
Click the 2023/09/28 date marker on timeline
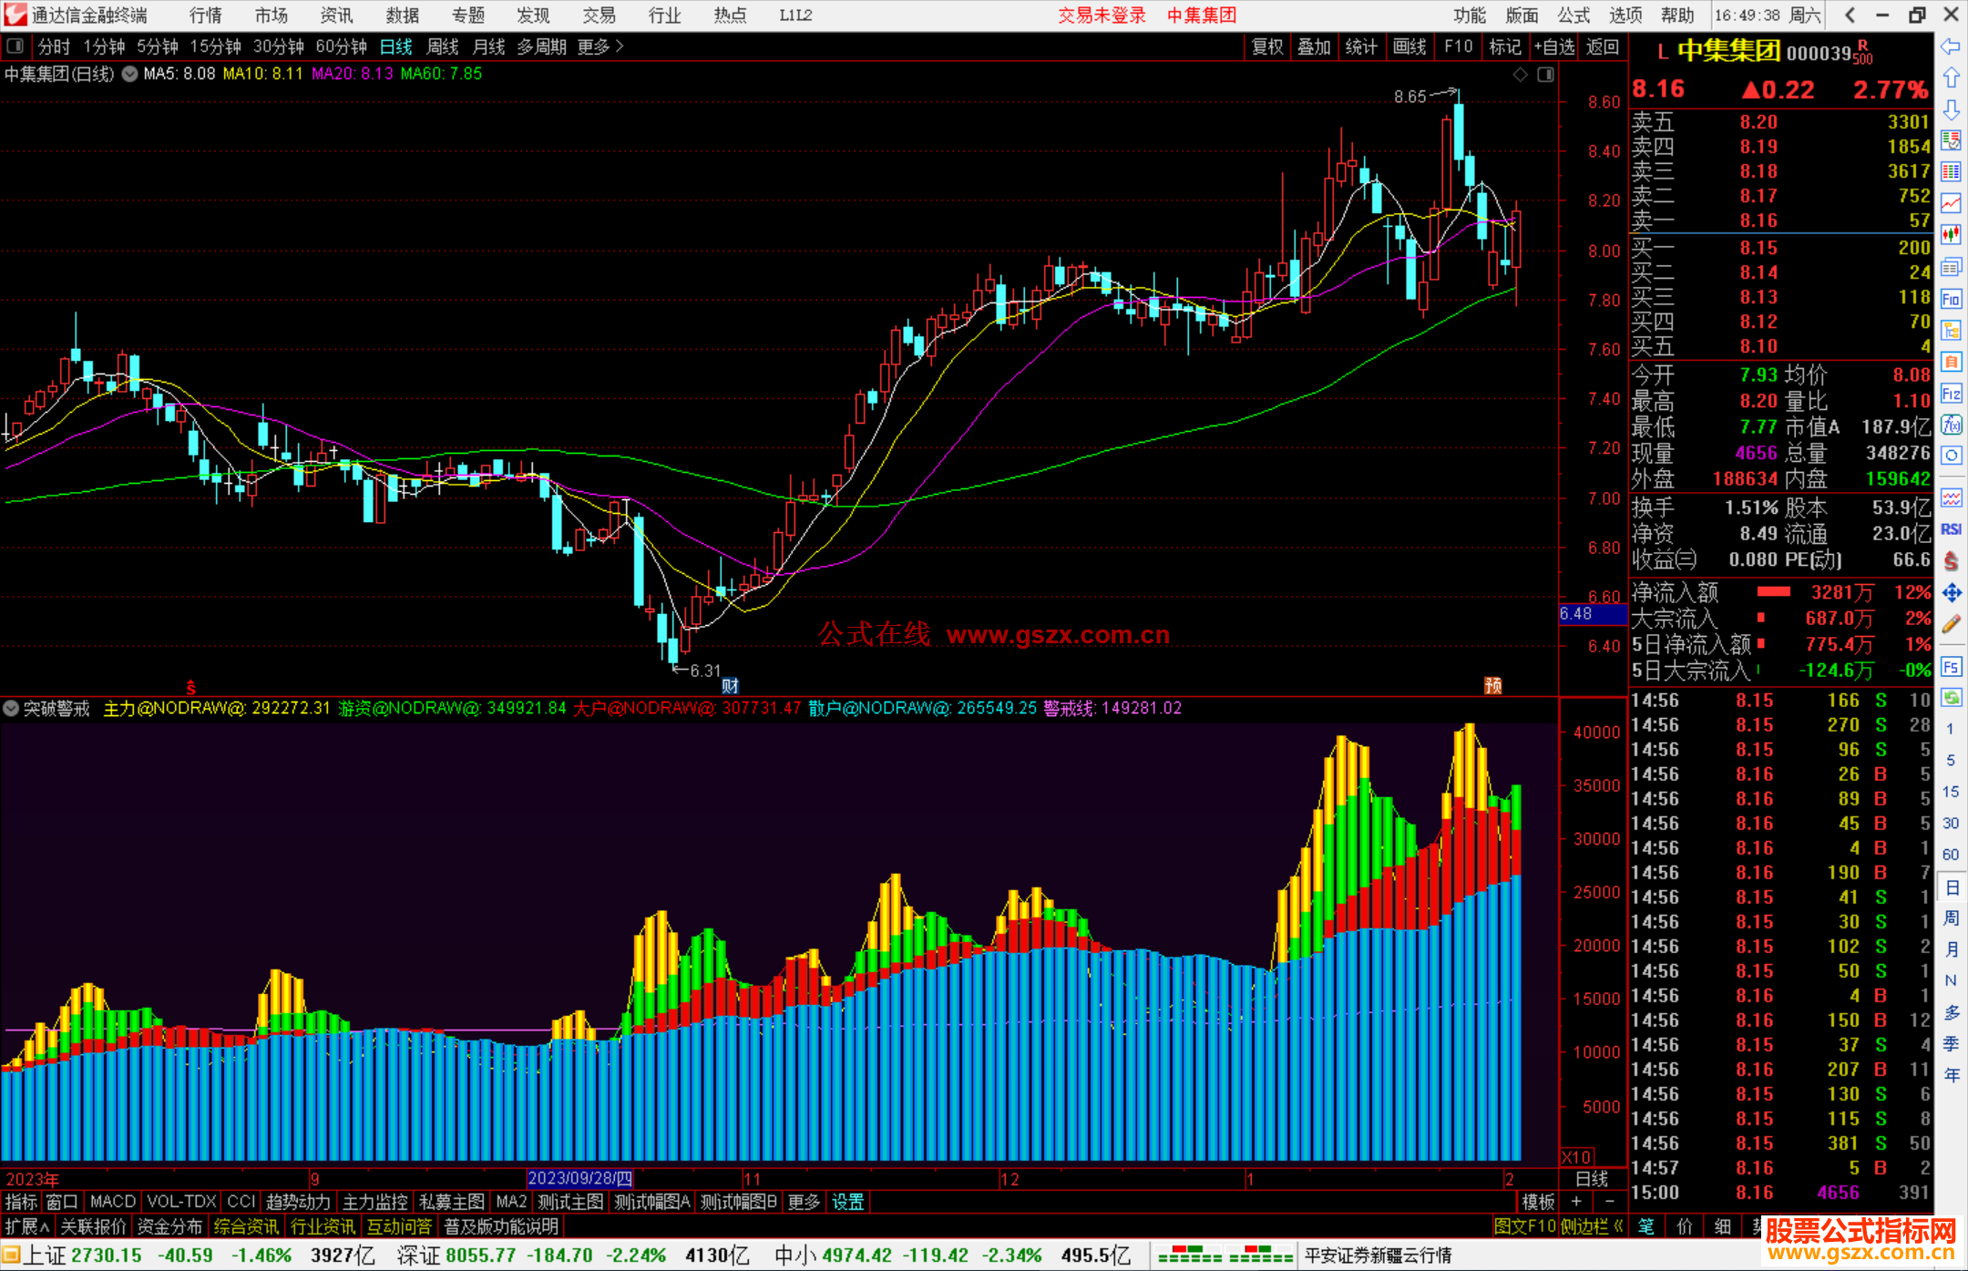point(579,1178)
